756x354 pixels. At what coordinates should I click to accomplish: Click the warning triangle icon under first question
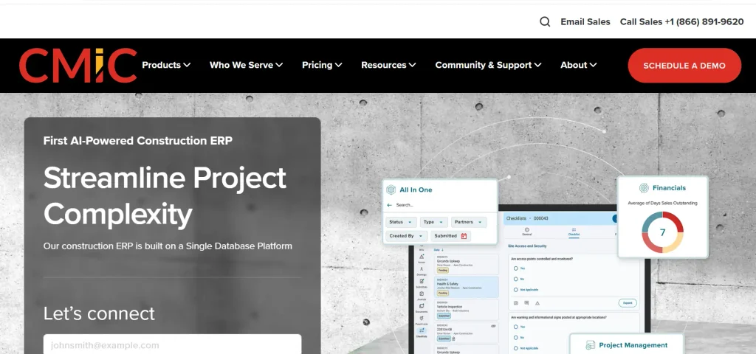[537, 303]
